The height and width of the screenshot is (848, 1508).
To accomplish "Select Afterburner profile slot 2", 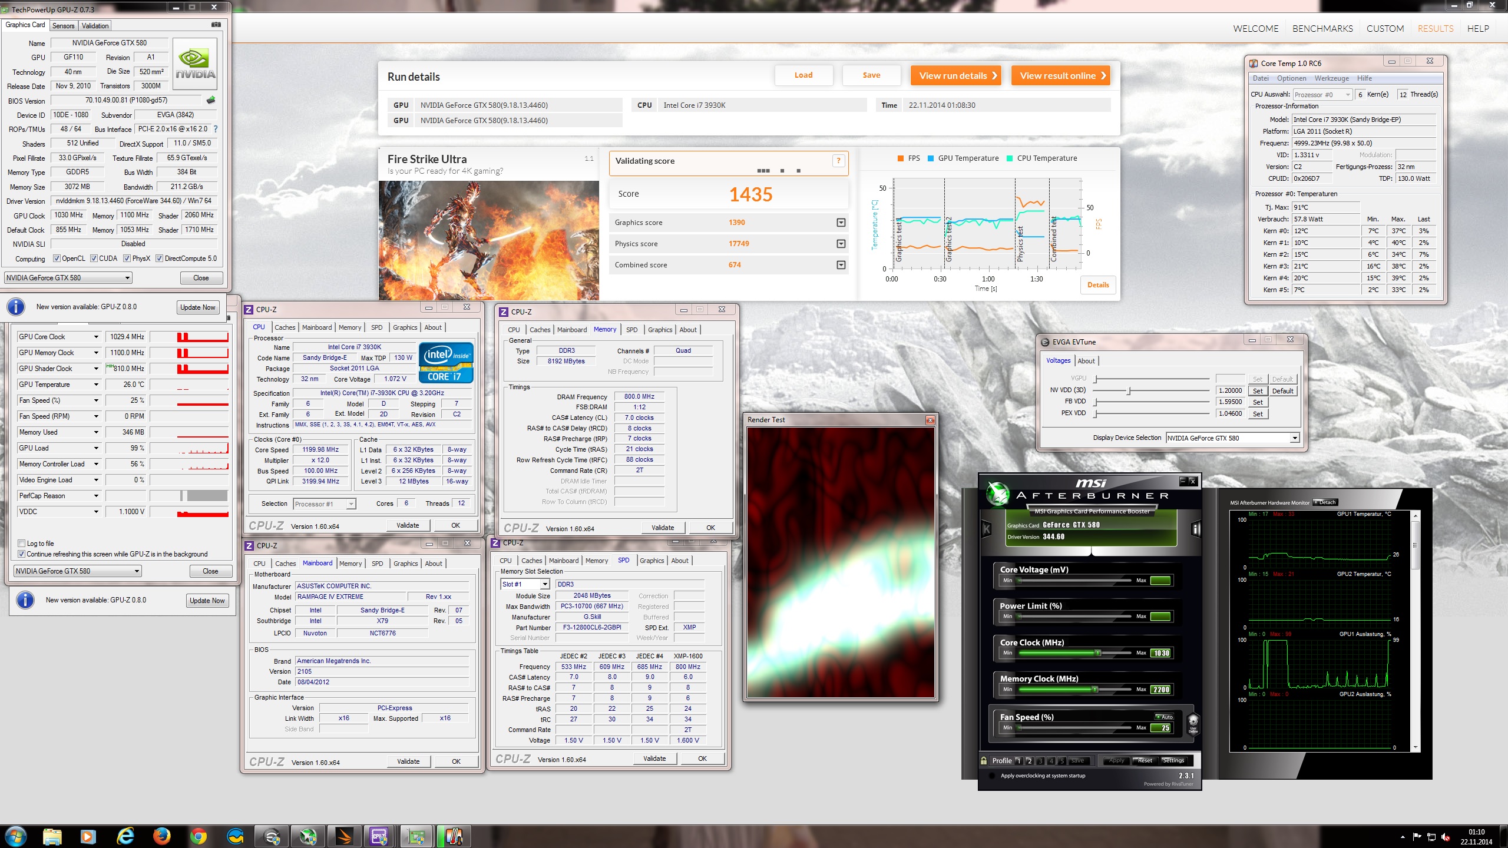I will [1029, 760].
